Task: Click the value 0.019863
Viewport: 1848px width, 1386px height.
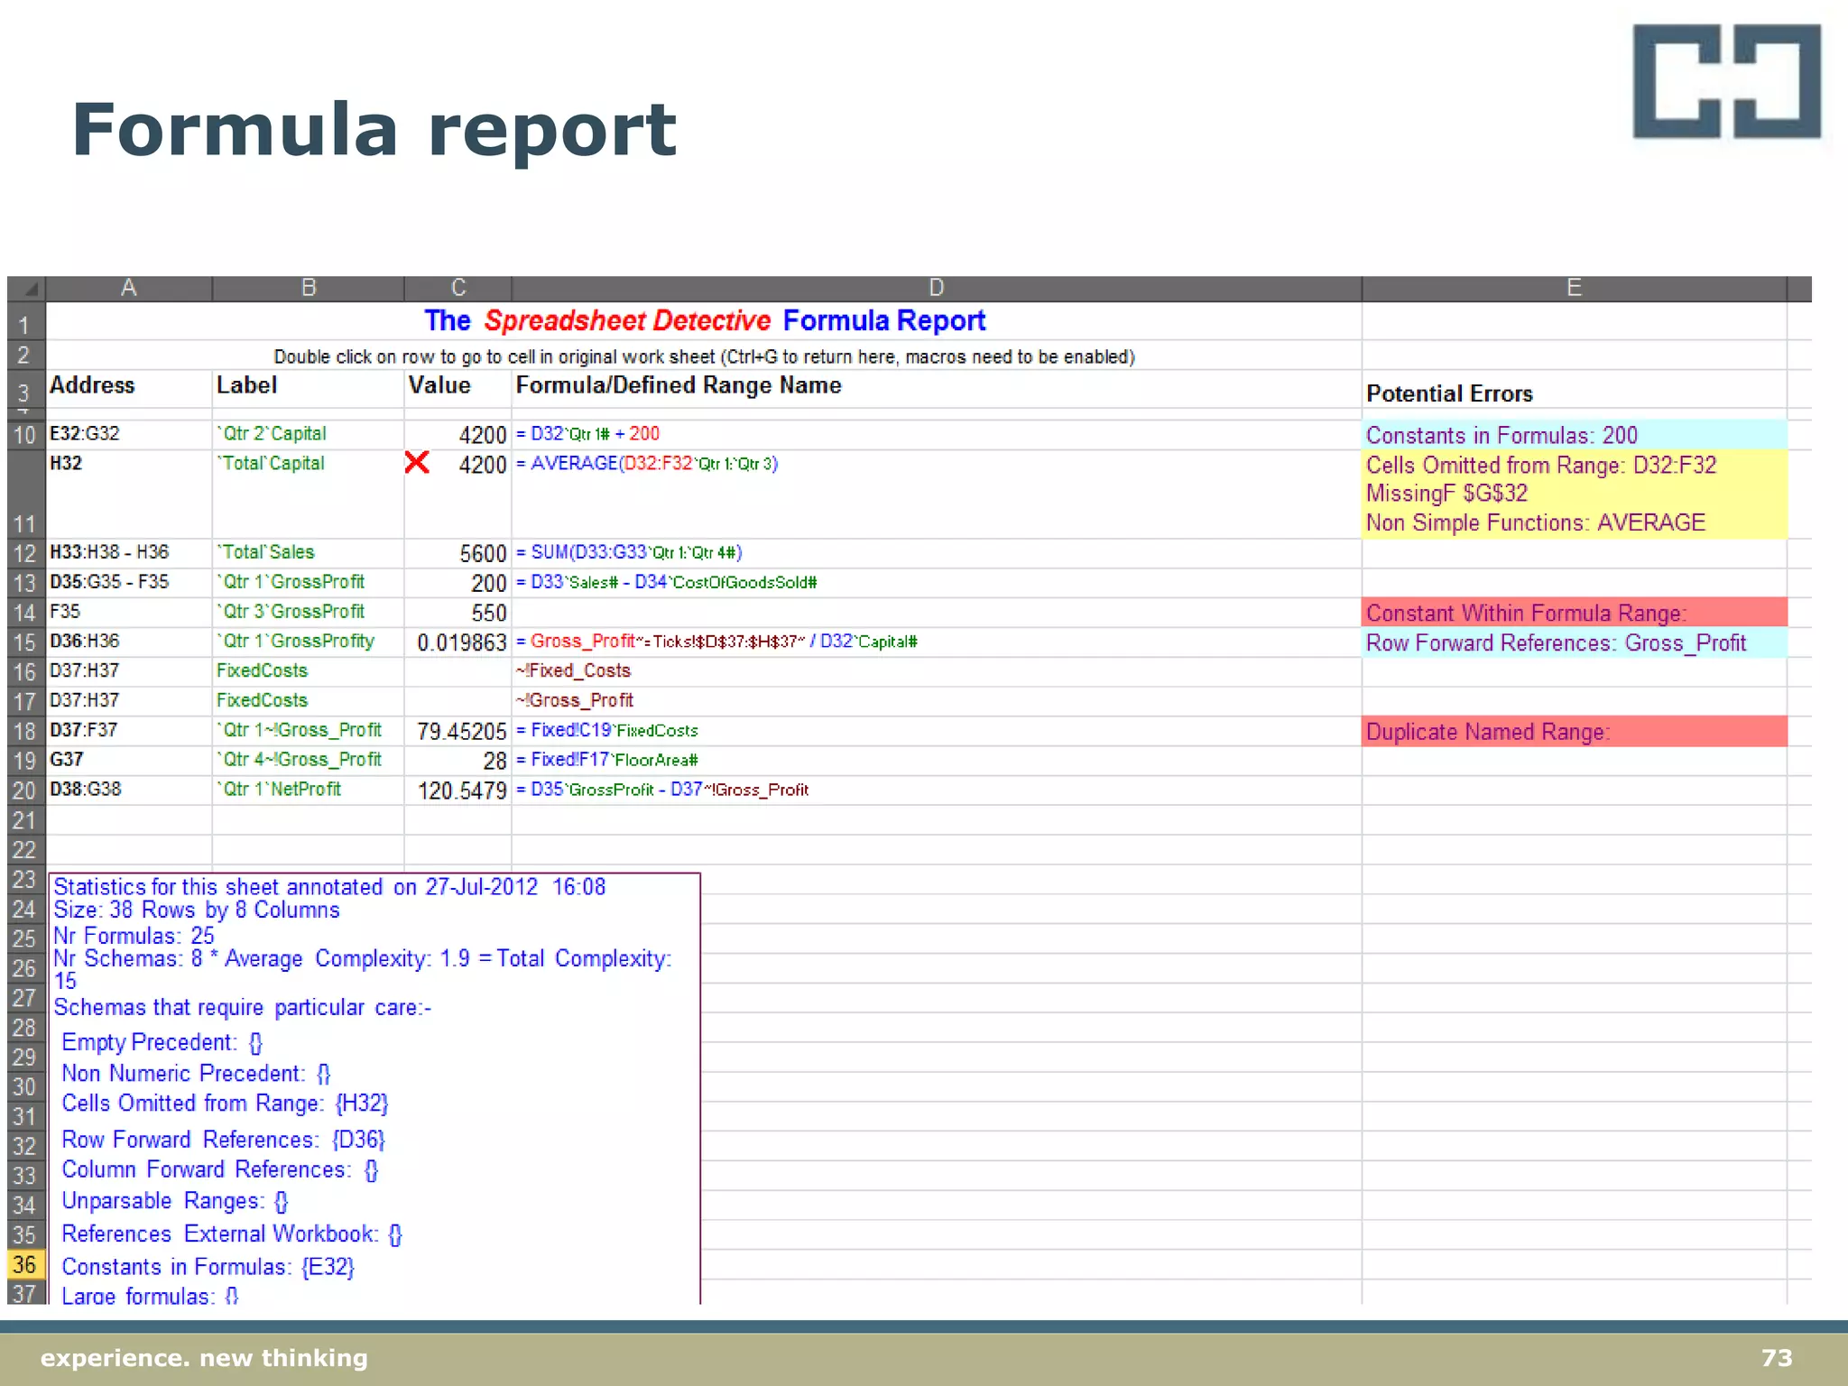Action: click(462, 642)
